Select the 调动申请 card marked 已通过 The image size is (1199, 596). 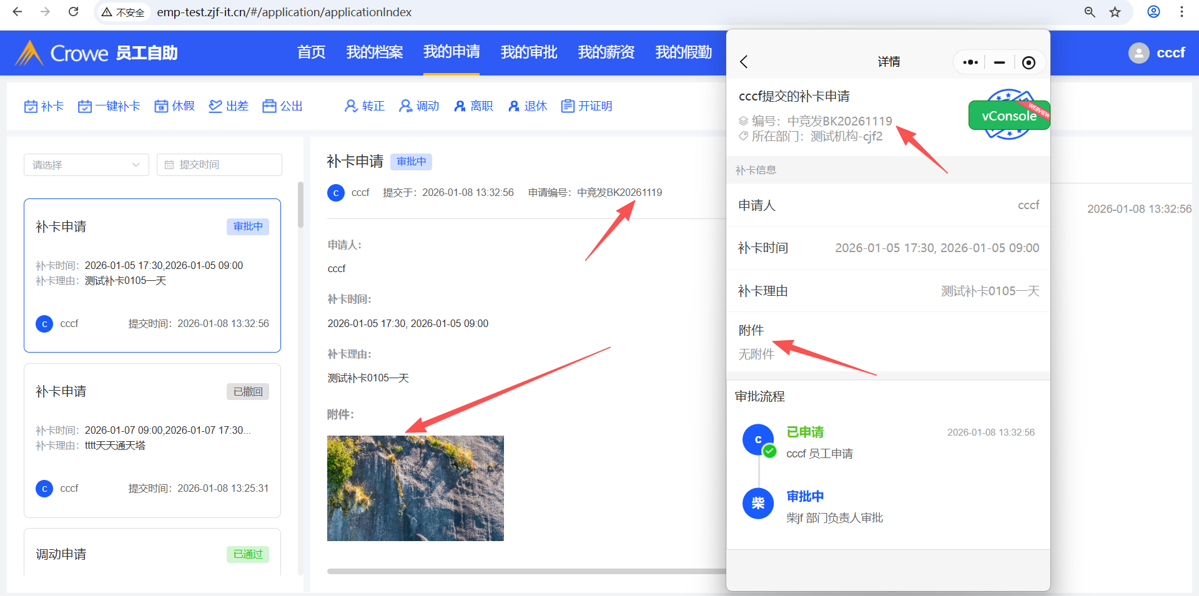coord(152,552)
